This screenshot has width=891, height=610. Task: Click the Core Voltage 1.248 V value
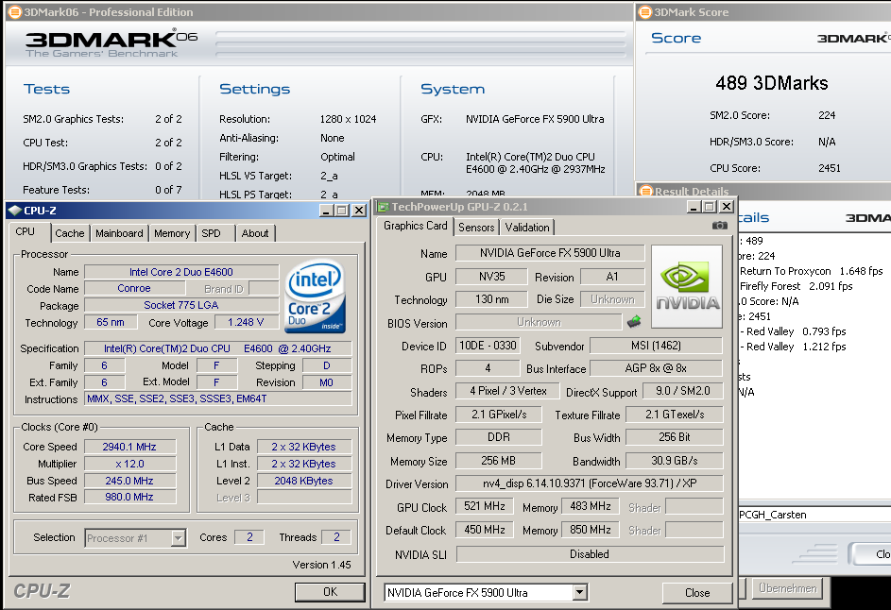tap(246, 323)
